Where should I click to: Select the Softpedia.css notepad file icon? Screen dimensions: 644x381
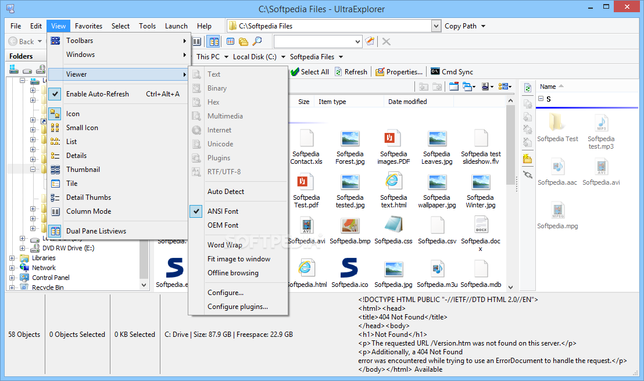tap(393, 225)
